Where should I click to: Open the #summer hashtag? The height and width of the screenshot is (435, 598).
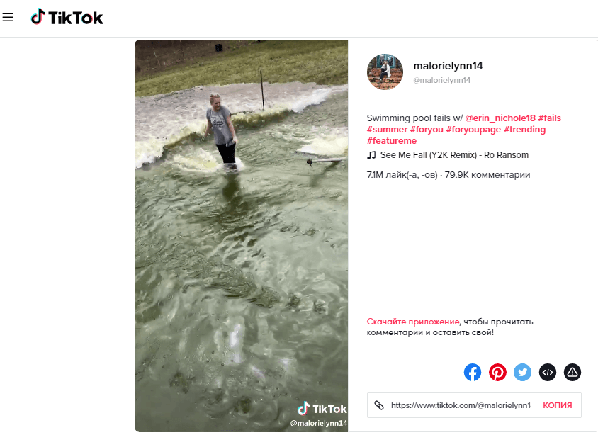(x=387, y=130)
